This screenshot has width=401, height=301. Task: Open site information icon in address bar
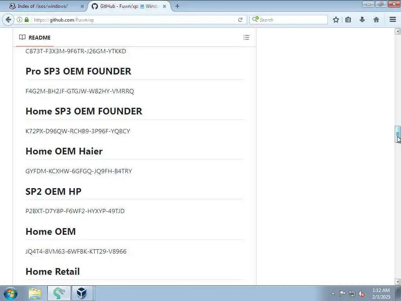20,20
